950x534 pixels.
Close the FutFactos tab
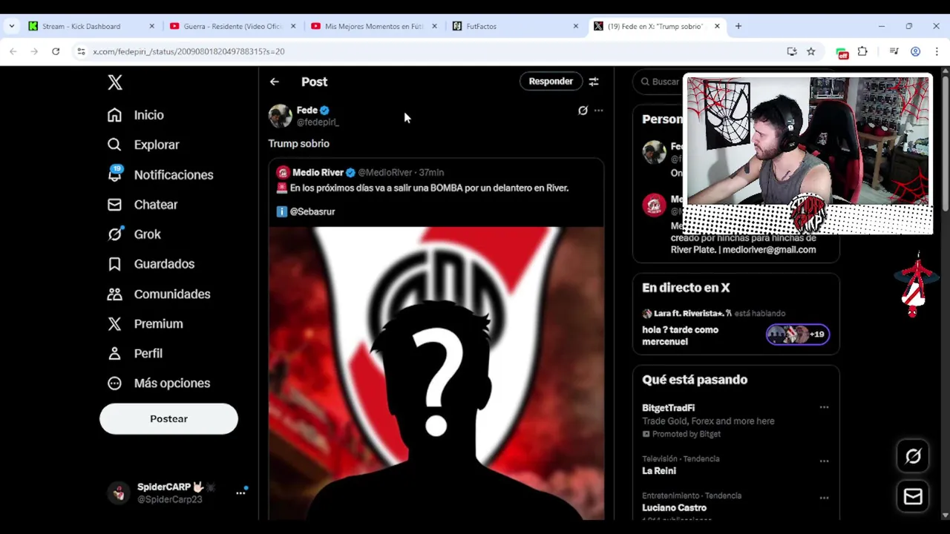tap(575, 26)
